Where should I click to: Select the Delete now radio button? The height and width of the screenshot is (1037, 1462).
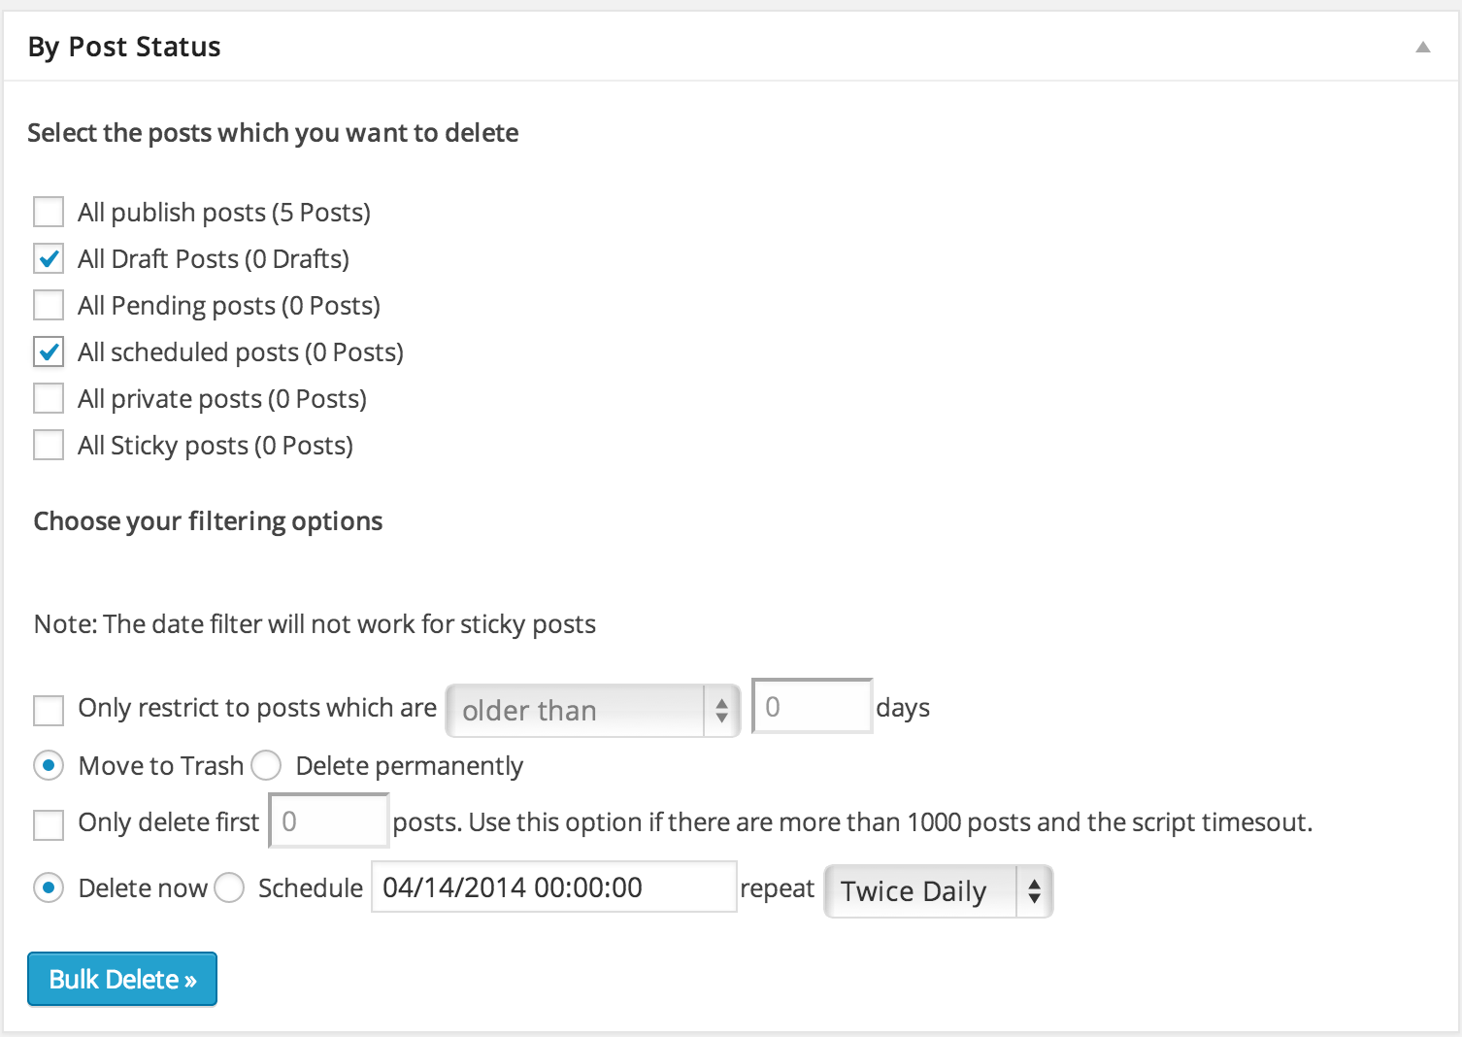click(x=49, y=888)
